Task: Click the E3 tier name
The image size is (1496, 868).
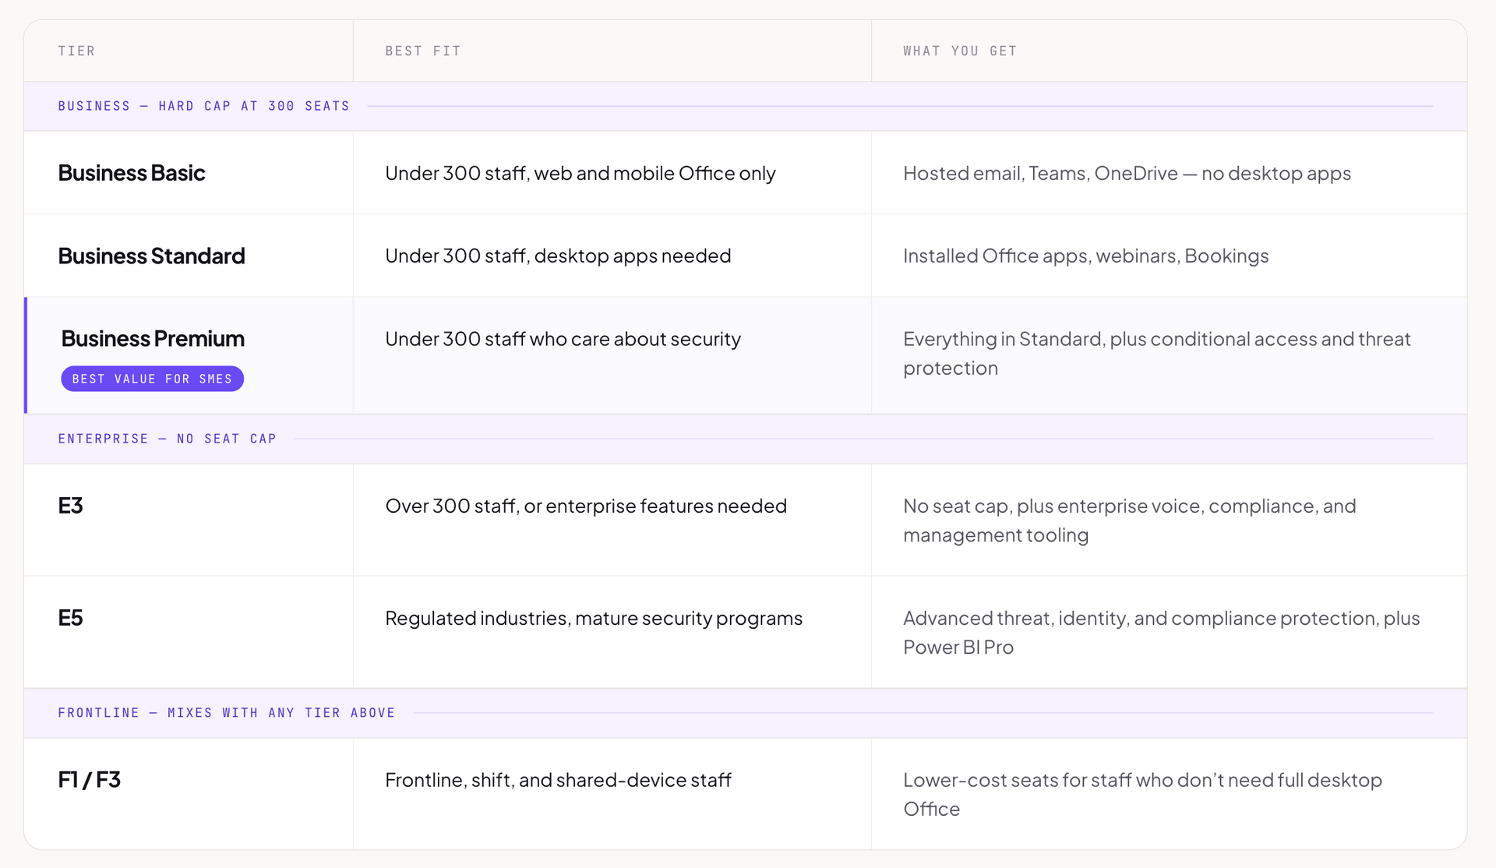Action: 70,506
